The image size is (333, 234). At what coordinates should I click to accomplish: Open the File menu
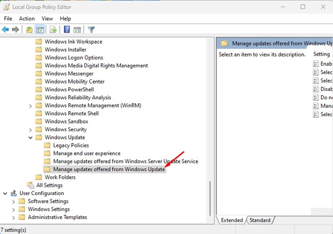[8, 19]
